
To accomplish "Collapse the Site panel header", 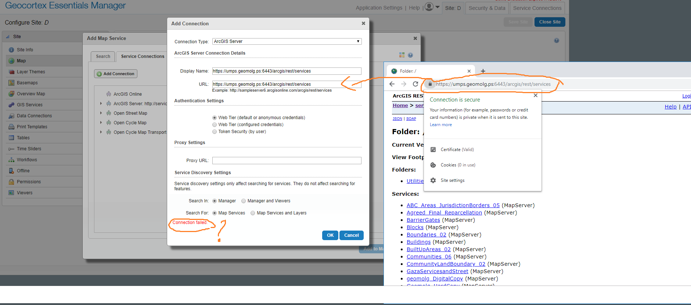I will click(x=8, y=37).
